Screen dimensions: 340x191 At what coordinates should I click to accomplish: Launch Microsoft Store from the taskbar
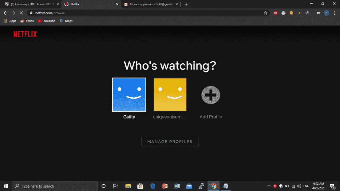[140, 186]
